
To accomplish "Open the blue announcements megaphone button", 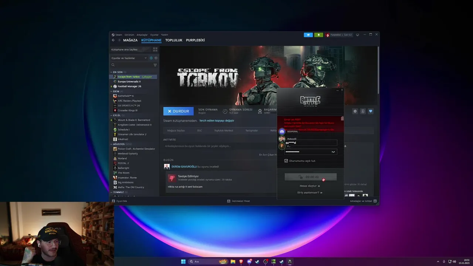I will (x=308, y=35).
